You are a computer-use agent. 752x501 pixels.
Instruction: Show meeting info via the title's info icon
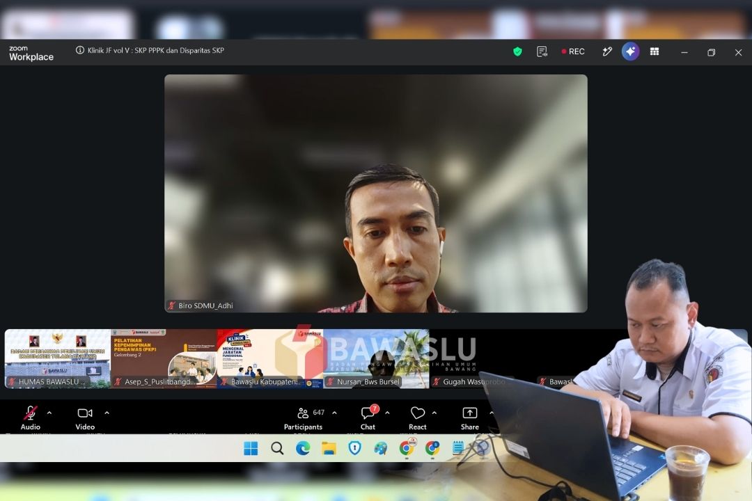80,50
